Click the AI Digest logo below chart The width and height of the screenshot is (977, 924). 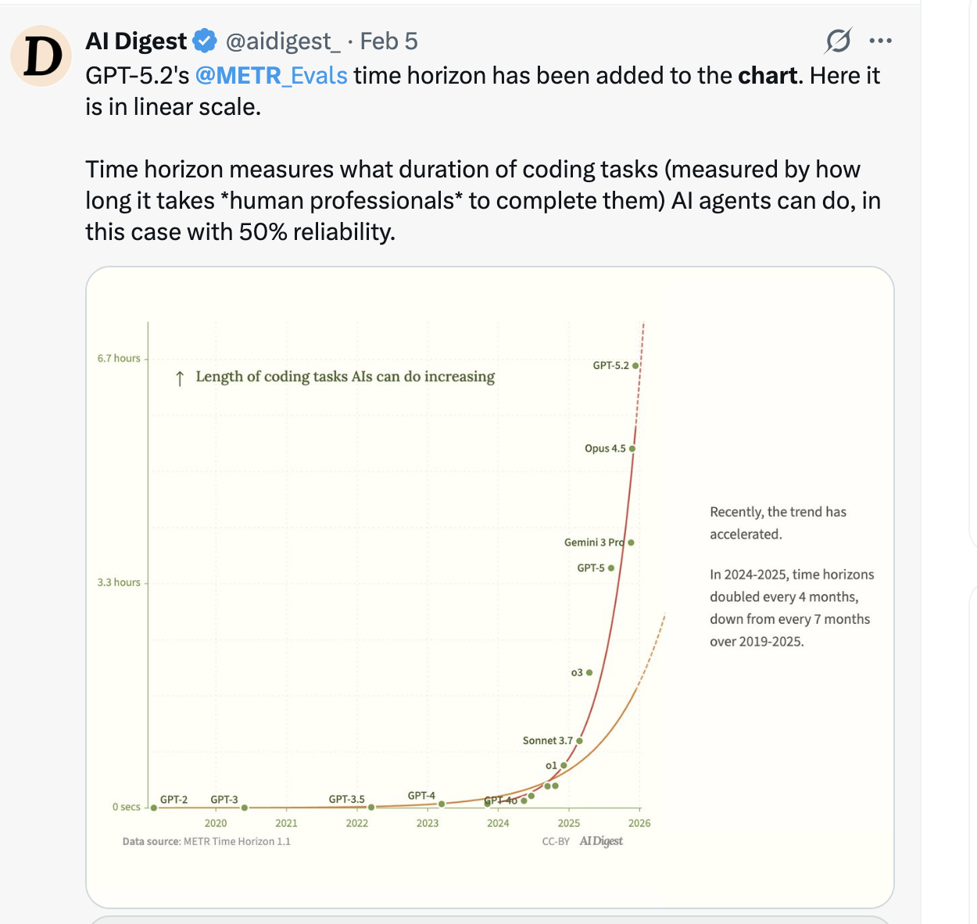601,841
